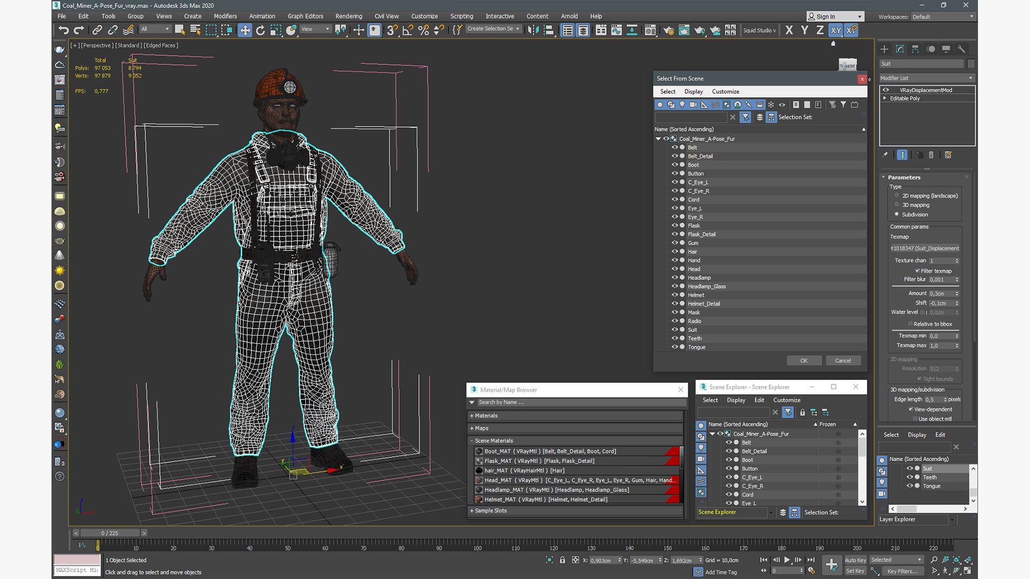Click the Sign In button
1030x579 pixels.
tap(835, 17)
